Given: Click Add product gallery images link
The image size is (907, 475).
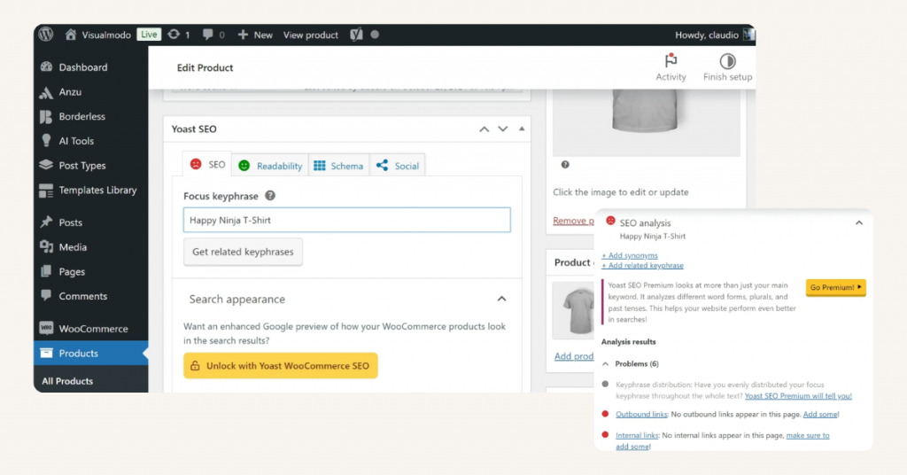Looking at the screenshot, I should click(574, 356).
